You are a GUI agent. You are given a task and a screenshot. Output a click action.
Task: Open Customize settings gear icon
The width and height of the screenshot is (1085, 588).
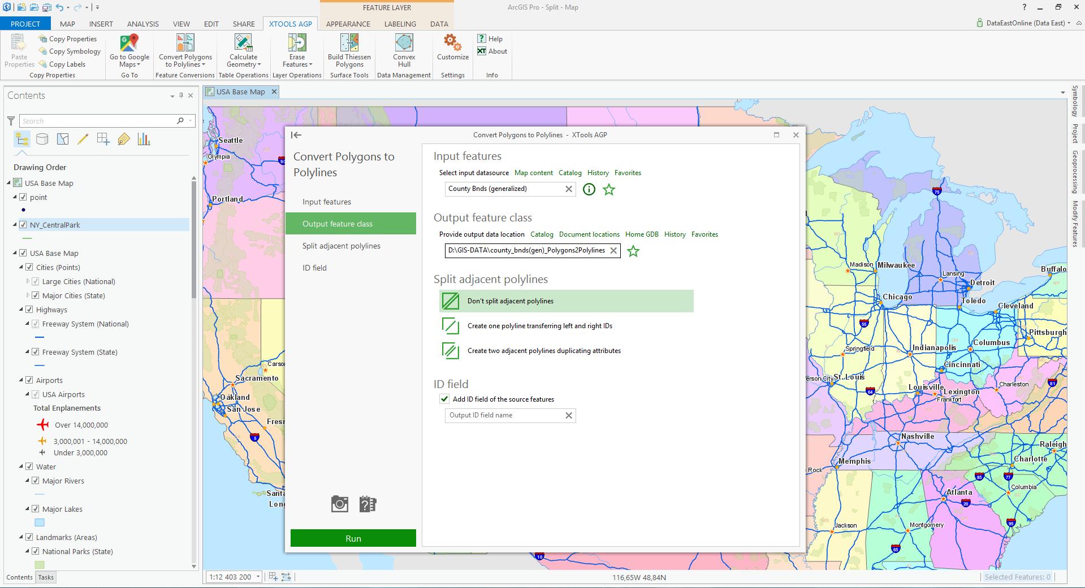tap(452, 43)
